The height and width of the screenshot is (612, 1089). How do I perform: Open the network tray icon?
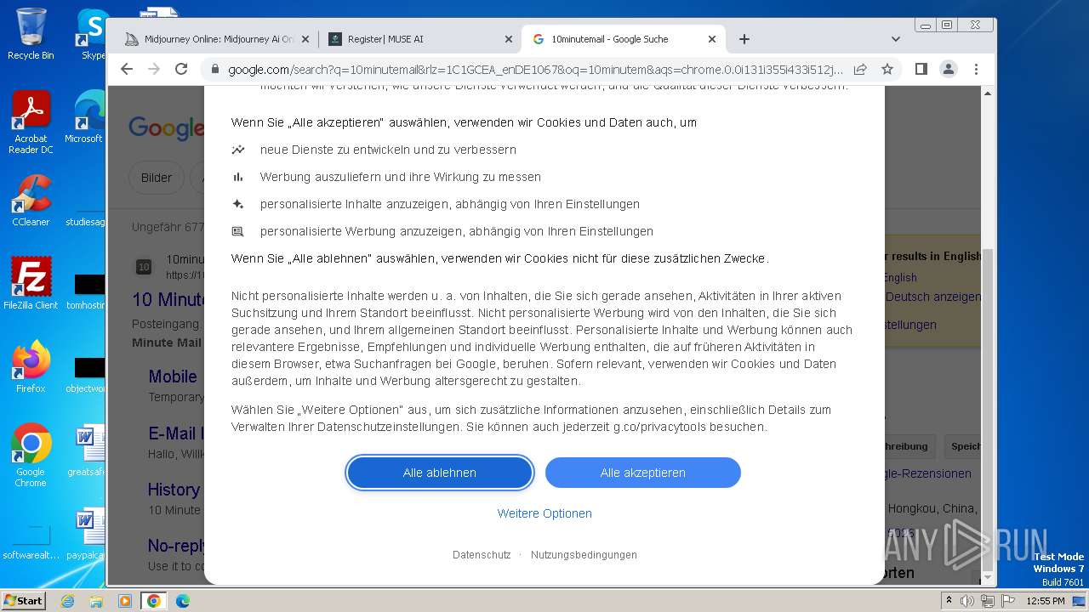pyautogui.click(x=987, y=601)
